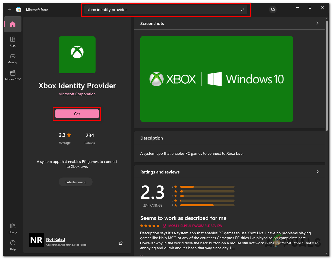
Task: Click the Description section header
Action: pyautogui.click(x=151, y=138)
